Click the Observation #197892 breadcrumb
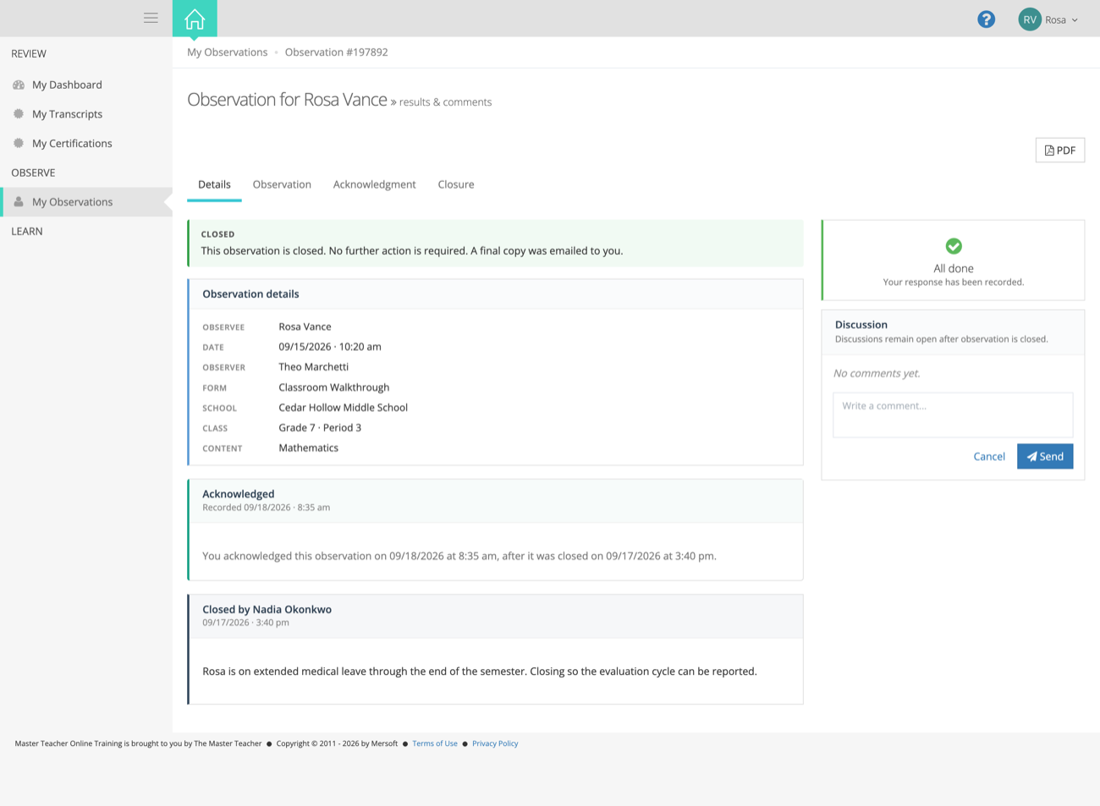This screenshot has height=806, width=1100. (x=336, y=52)
